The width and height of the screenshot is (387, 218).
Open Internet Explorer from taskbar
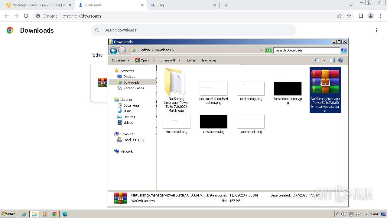[24, 214]
